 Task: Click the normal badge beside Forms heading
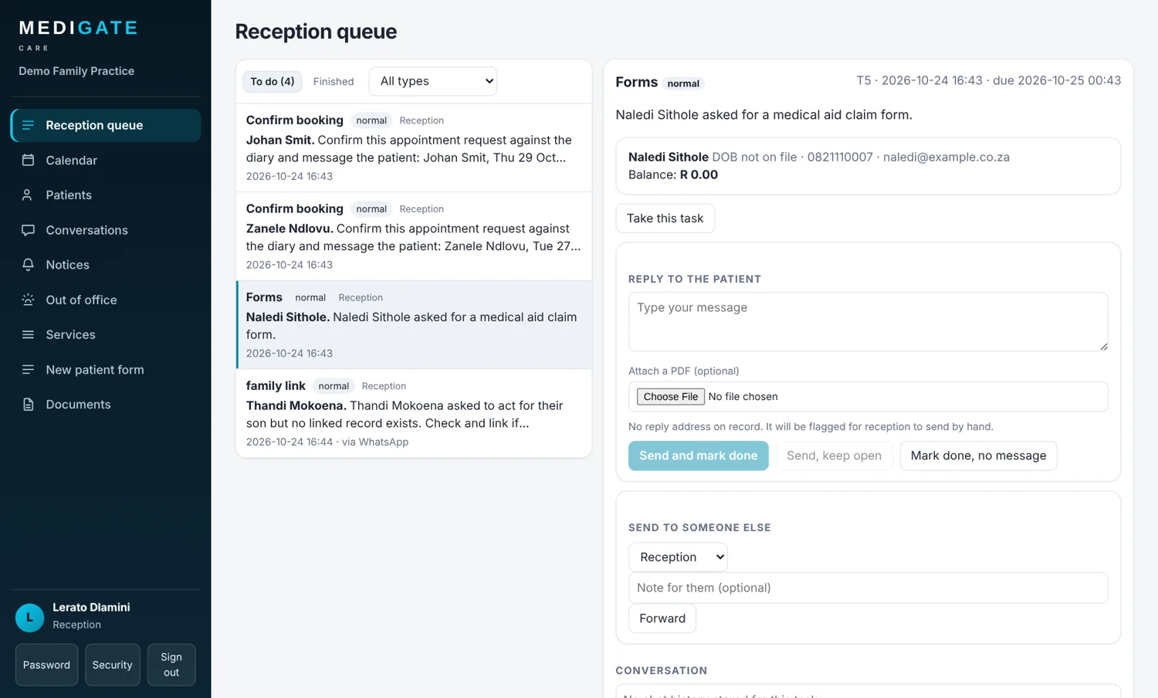[683, 83]
